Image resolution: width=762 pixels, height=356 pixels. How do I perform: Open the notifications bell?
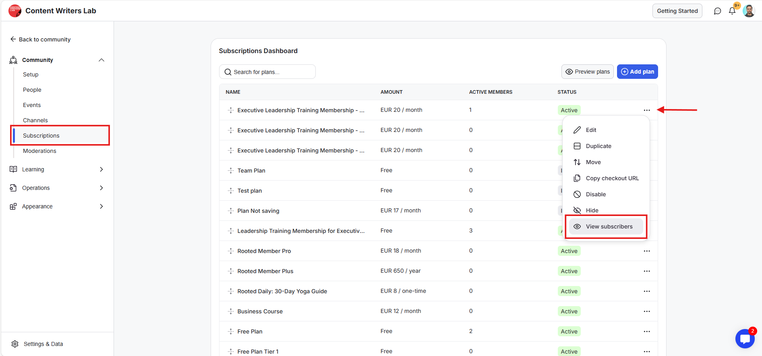click(732, 11)
